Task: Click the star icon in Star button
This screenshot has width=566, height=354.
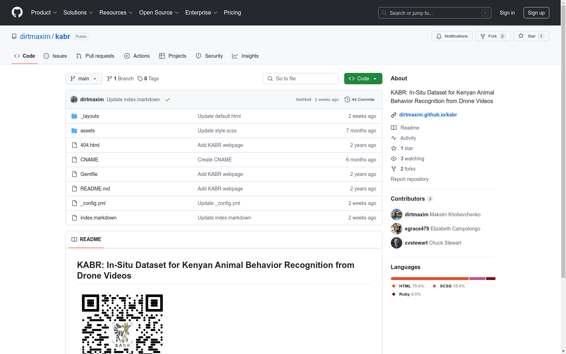Action: pos(521,36)
